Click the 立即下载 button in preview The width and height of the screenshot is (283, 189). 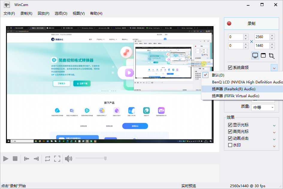pos(82,83)
